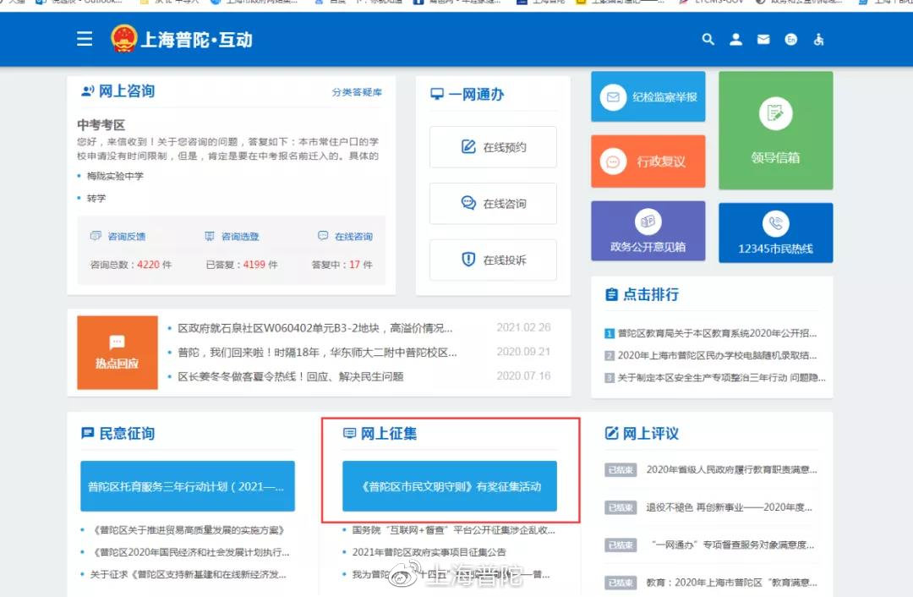Open 12345市民热线 tile
Screen dimensions: 913x597
(x=775, y=232)
